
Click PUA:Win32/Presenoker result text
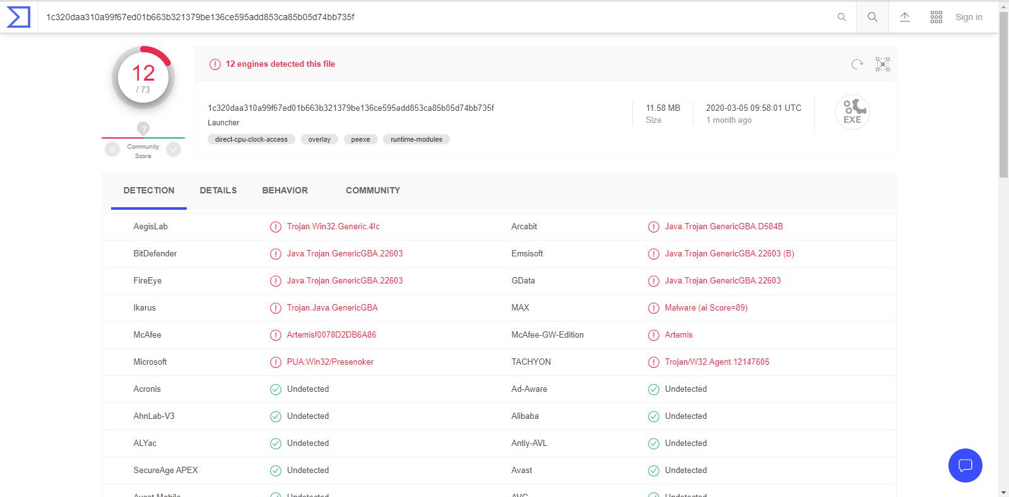(x=330, y=362)
